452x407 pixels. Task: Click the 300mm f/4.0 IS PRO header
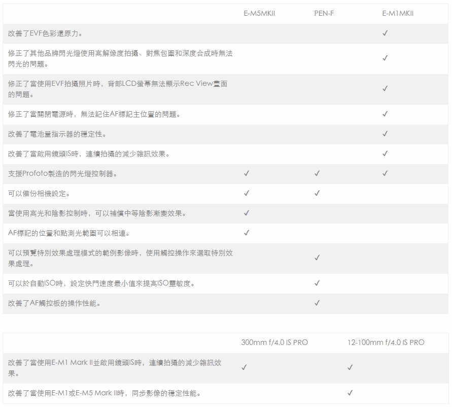(274, 342)
